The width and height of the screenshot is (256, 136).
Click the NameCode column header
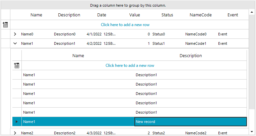(200, 15)
